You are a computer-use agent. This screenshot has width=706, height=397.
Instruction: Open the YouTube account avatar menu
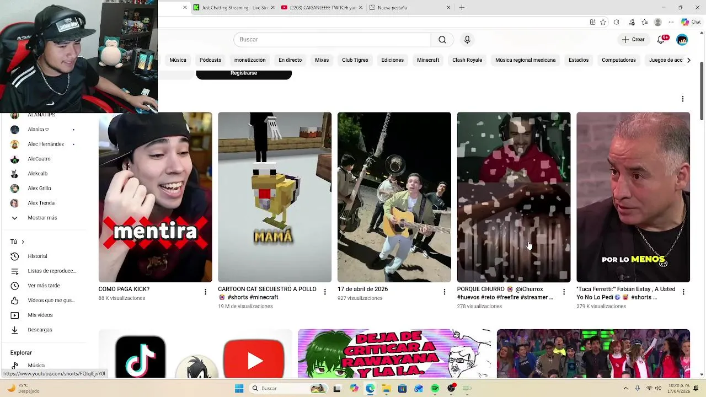coord(682,40)
